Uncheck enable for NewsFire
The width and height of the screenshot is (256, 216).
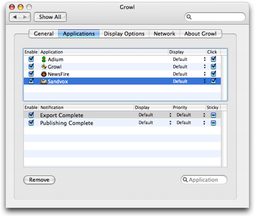click(x=31, y=74)
